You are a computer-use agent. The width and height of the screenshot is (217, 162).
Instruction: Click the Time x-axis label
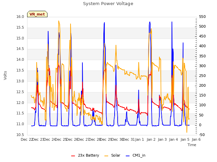(192, 145)
